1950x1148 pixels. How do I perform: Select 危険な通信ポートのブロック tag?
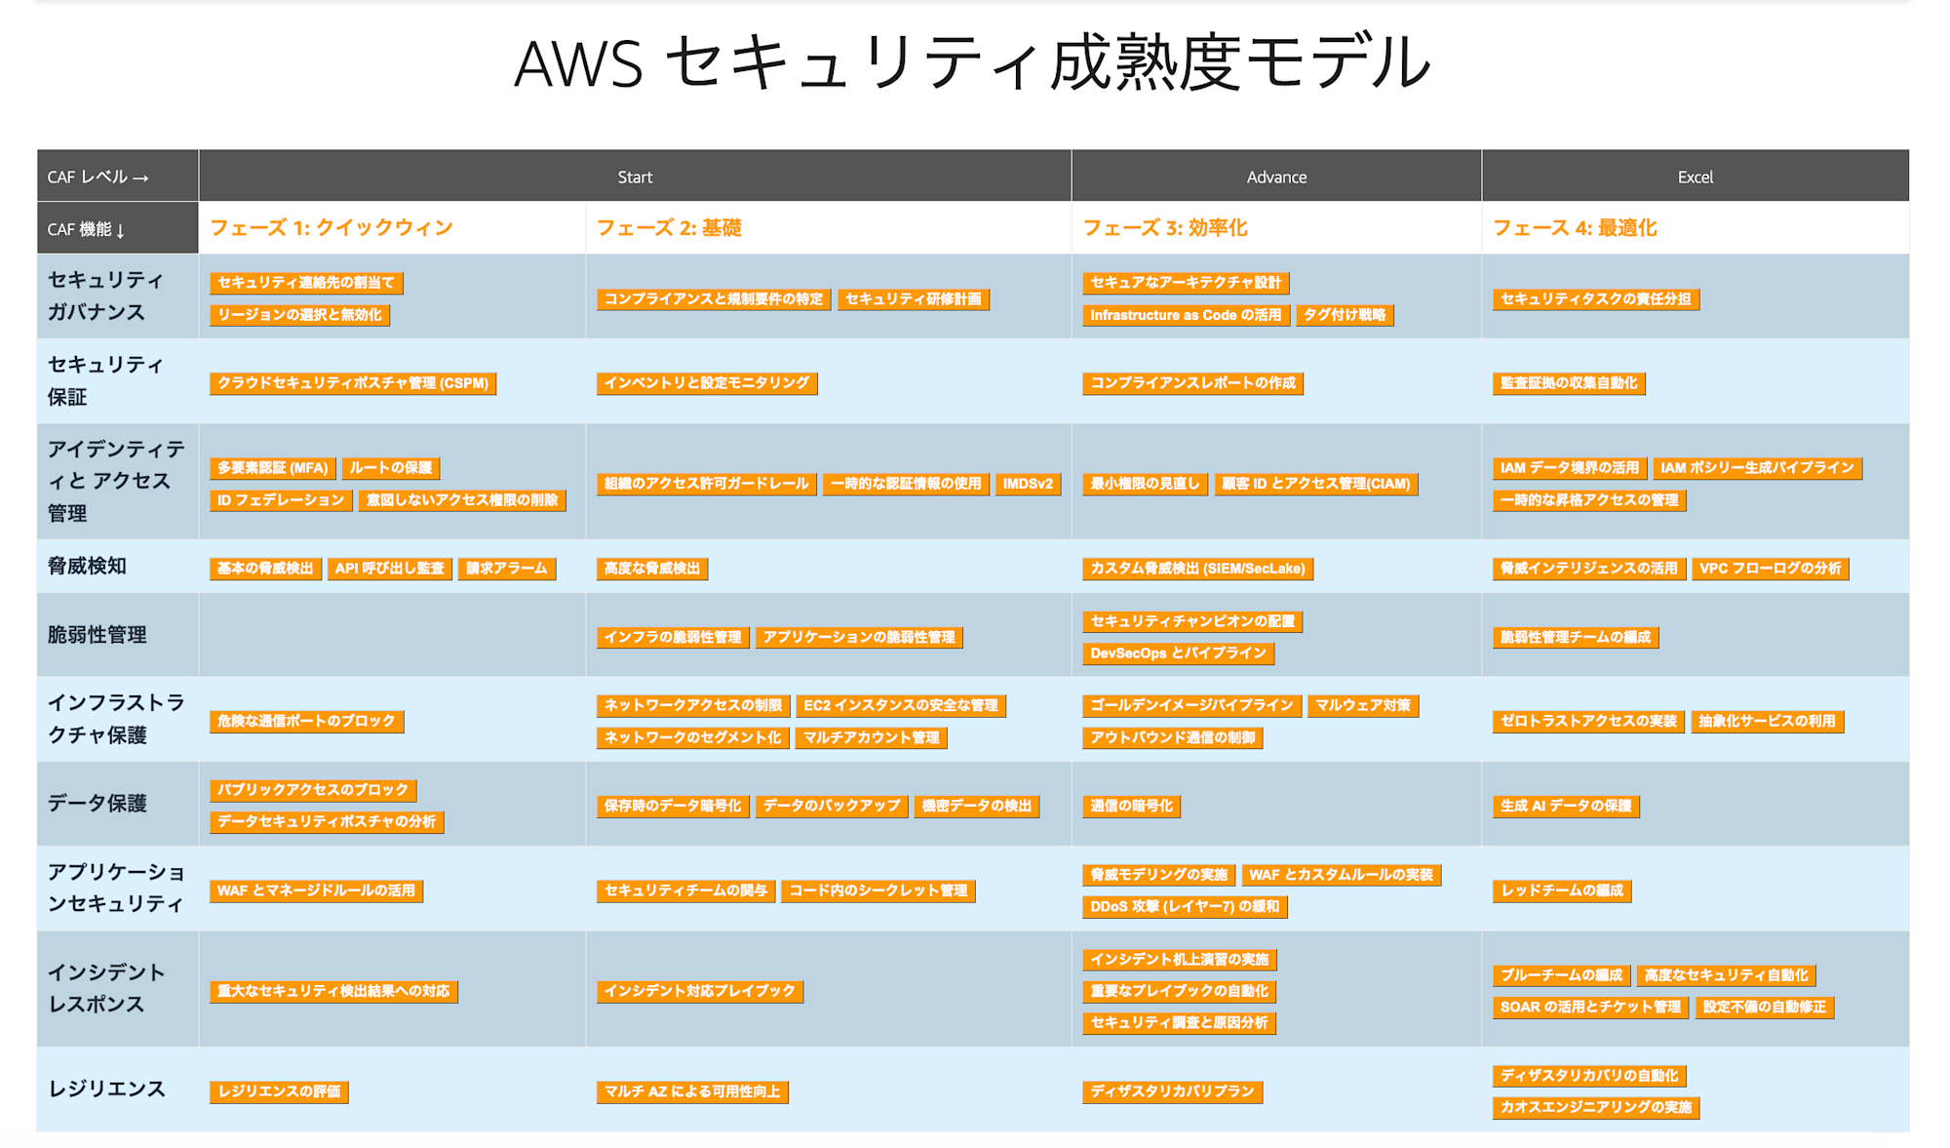[306, 722]
